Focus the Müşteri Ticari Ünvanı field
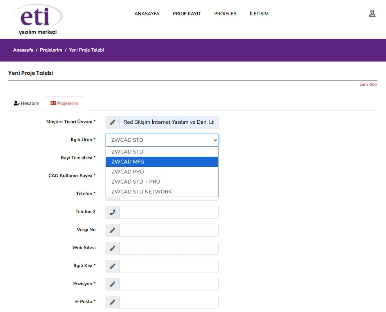Image resolution: width=386 pixels, height=312 pixels. (x=169, y=122)
